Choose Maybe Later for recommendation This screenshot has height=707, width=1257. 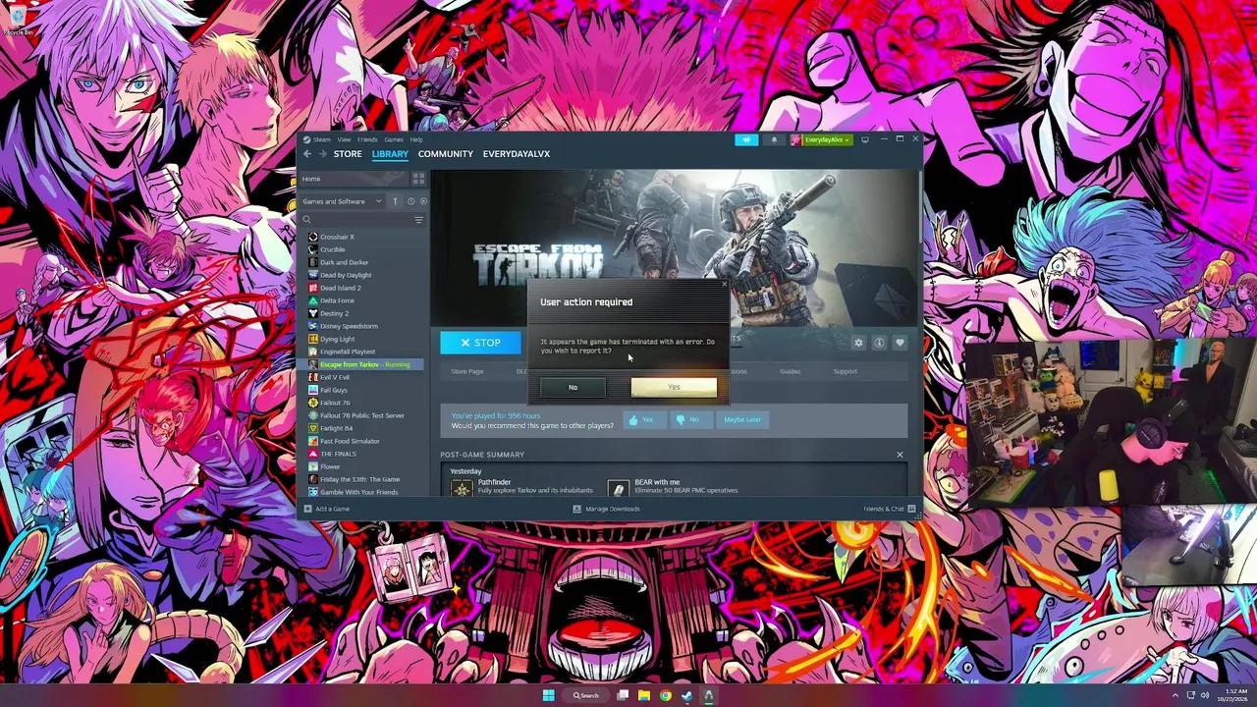(x=742, y=420)
